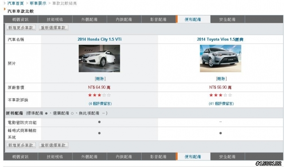Viewport: 284px width, 167px height.
Task: Switch to the top 內裝配備 tab
Action: pos(124,19)
